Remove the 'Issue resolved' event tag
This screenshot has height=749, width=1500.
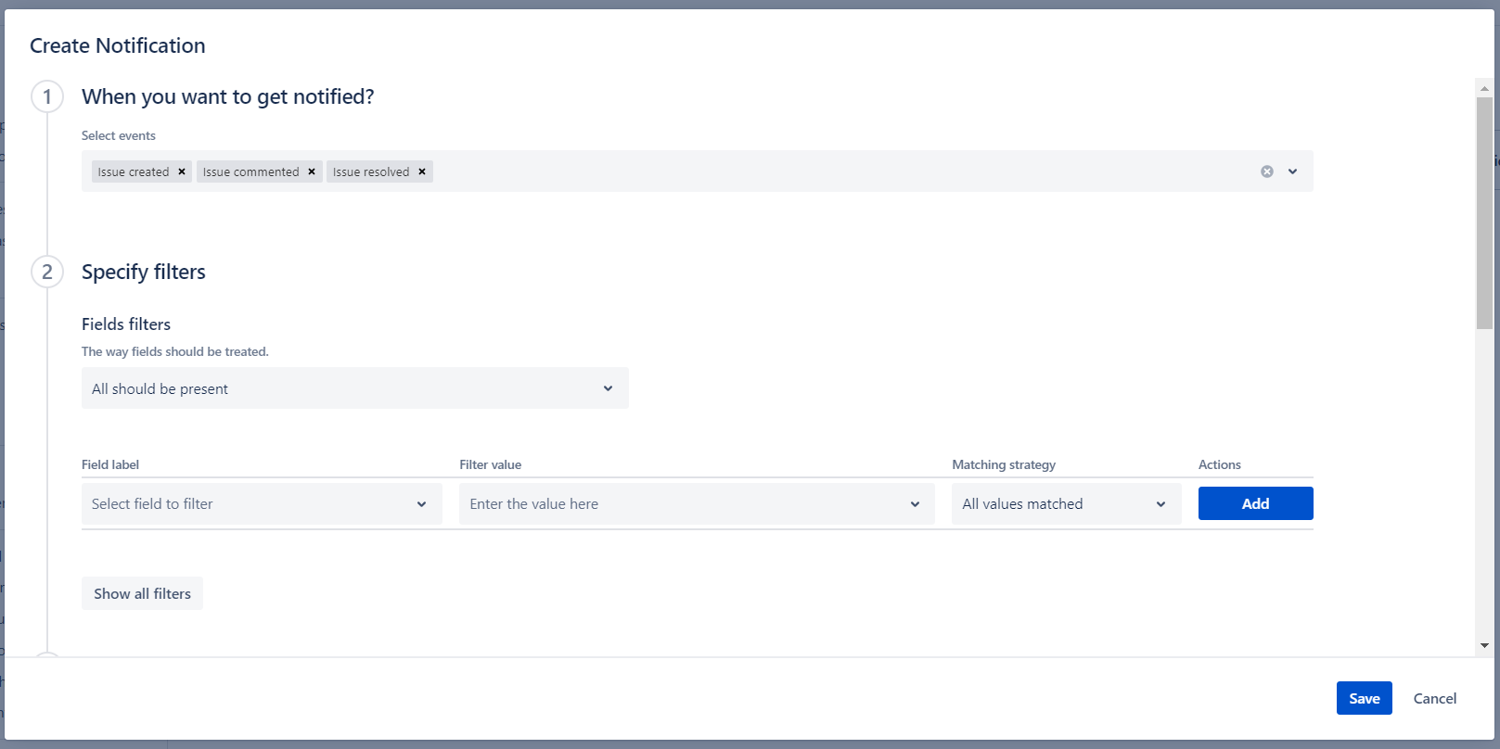pos(422,171)
